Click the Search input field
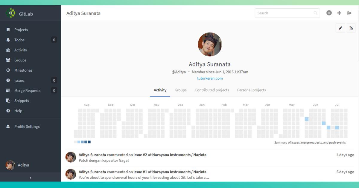The image size is (359, 188). point(284,13)
